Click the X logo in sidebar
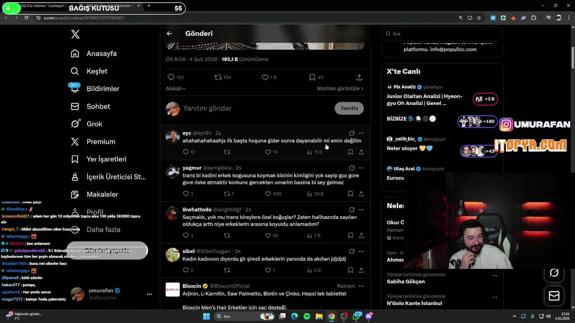Image resolution: width=575 pixels, height=323 pixels. (75, 34)
